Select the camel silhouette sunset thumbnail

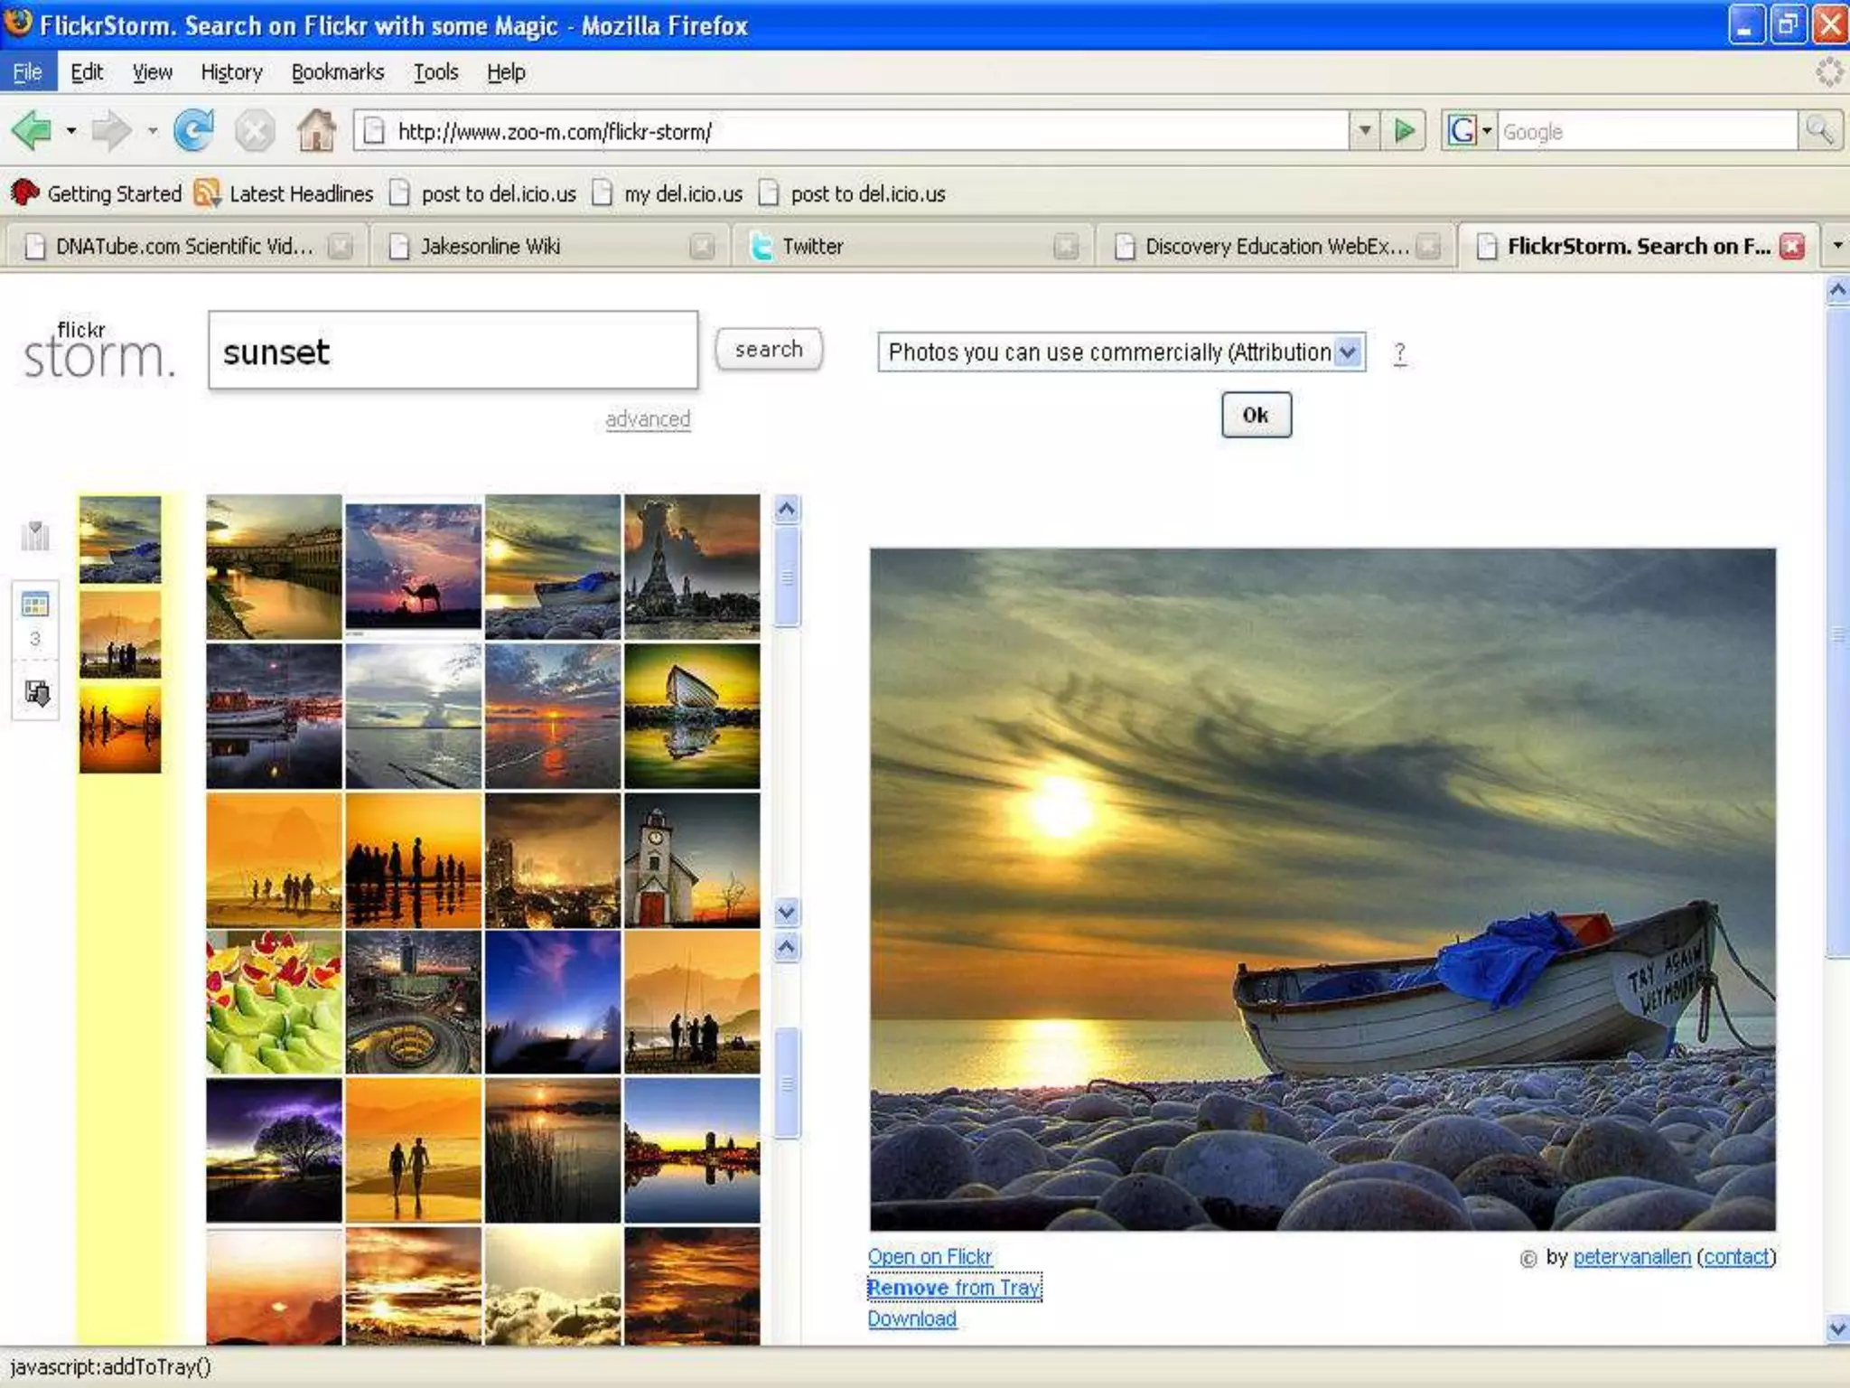click(x=413, y=567)
